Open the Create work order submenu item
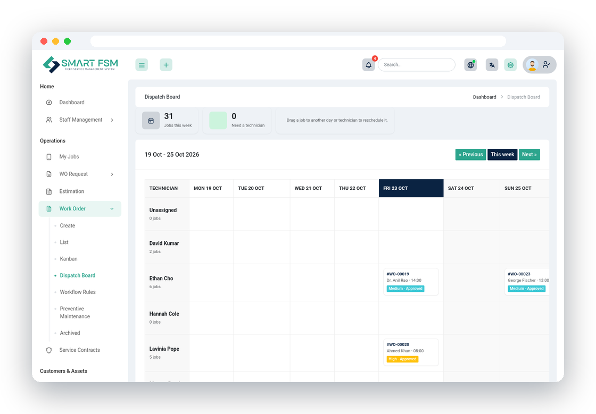This screenshot has height=414, width=596. (67, 225)
